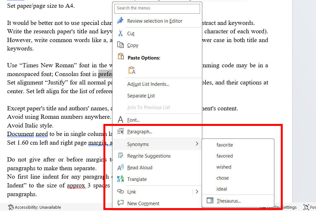Select the Read Aloud icon
316x211 pixels.
point(120,167)
